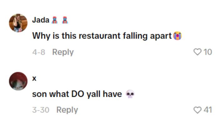Viewport: 222px width, 125px height.
Task: Reply to Jada's restaurant comment
Action: (x=63, y=52)
